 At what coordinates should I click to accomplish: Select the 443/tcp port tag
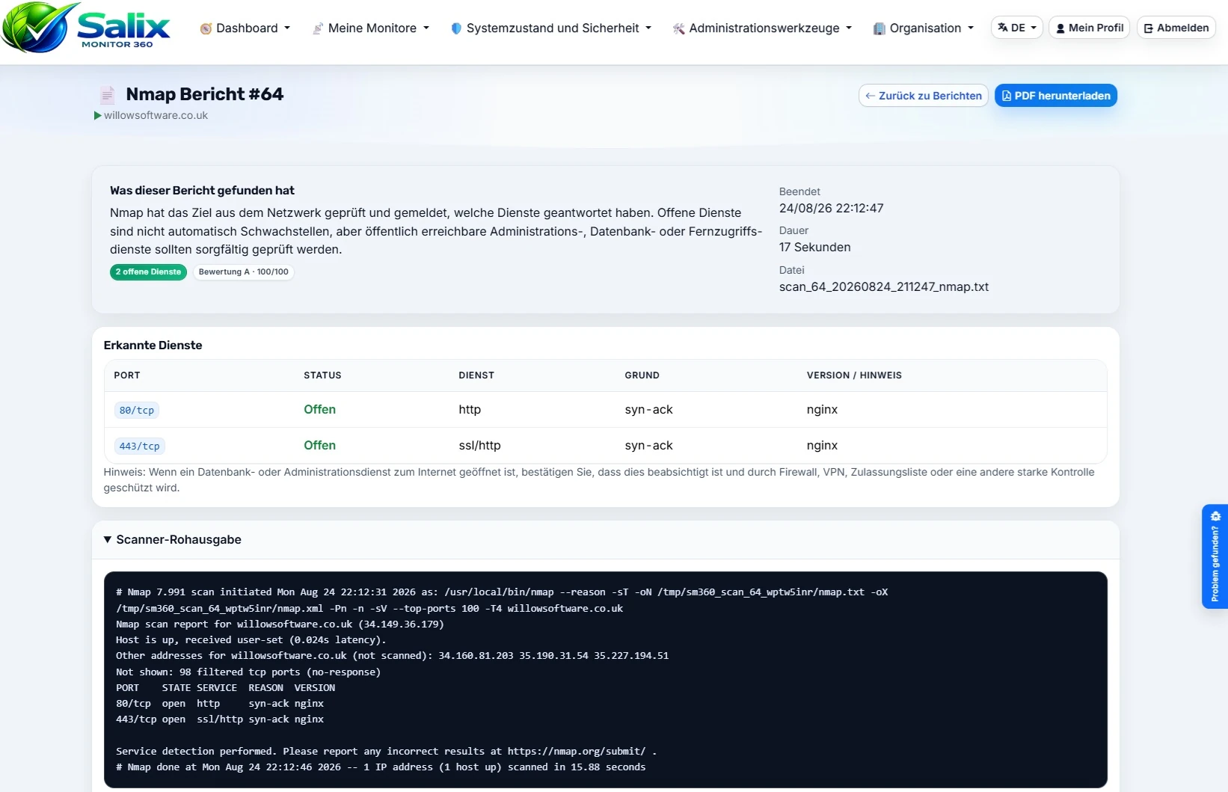point(140,446)
